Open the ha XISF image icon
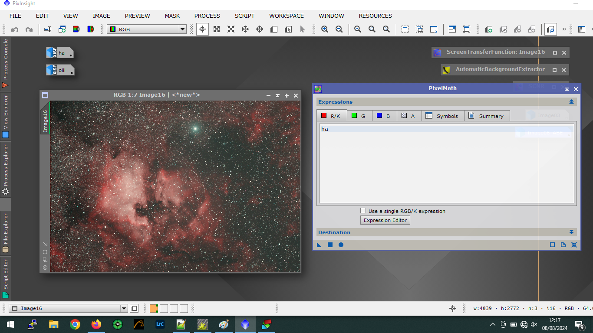Image resolution: width=593 pixels, height=333 pixels. click(60, 53)
